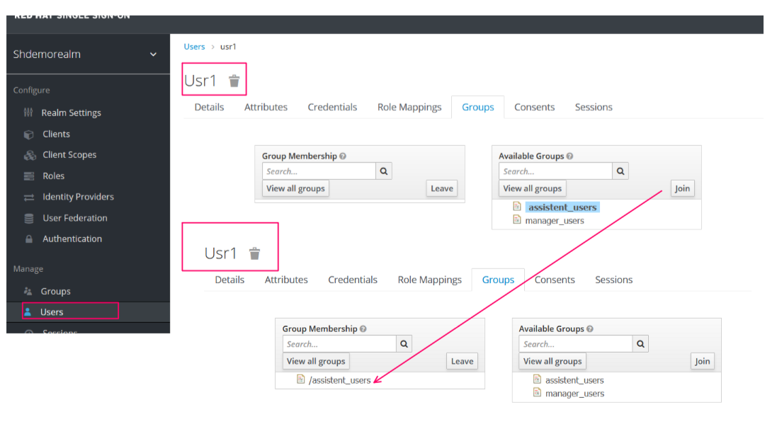Select manager_users in top Available Groups
The height and width of the screenshot is (434, 772).
coord(554,221)
